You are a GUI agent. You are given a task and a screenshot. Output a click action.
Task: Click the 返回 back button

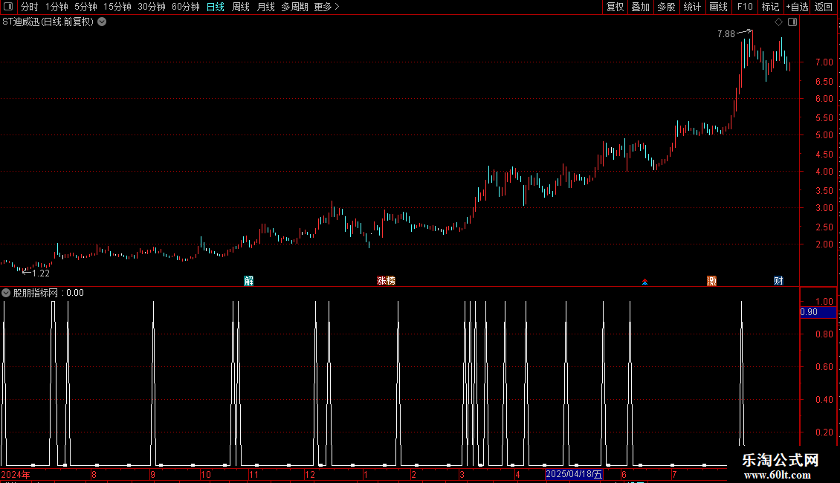click(x=824, y=7)
